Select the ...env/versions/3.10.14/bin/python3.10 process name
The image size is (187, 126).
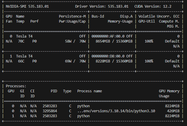coord(116,111)
